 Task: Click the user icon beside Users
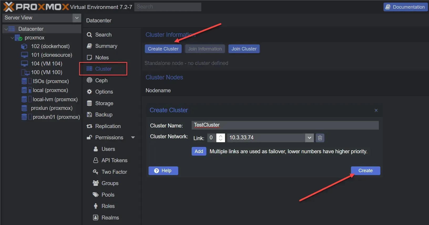pos(96,149)
